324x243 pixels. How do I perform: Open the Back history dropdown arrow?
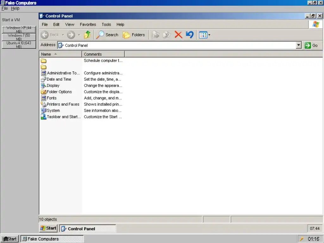click(x=63, y=35)
